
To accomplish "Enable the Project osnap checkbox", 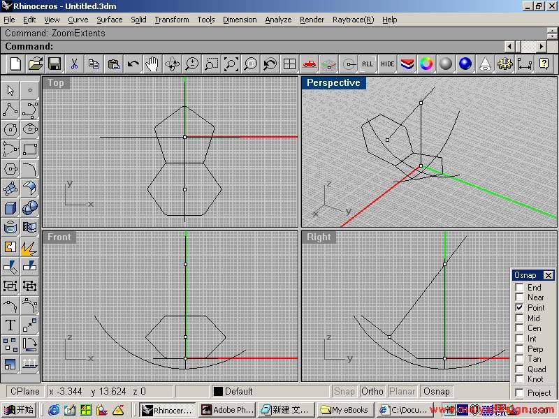I will (x=519, y=393).
